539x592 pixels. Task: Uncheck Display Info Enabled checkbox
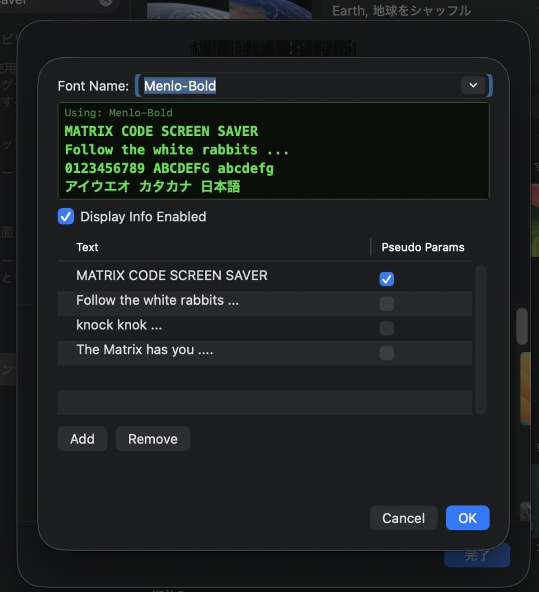(66, 216)
